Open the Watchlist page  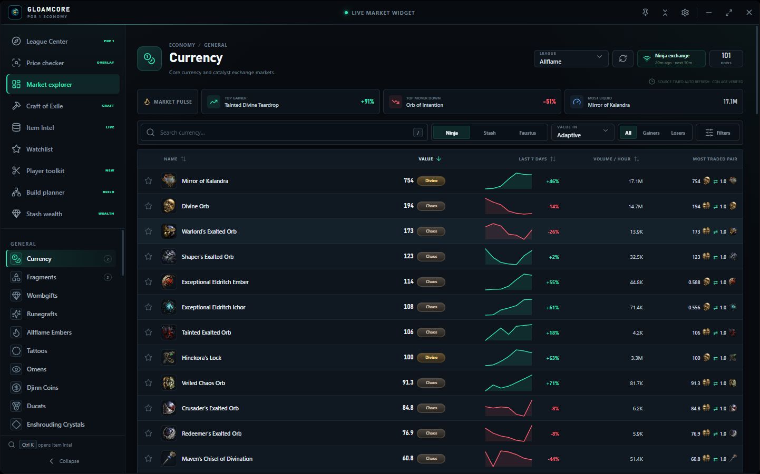click(x=63, y=149)
